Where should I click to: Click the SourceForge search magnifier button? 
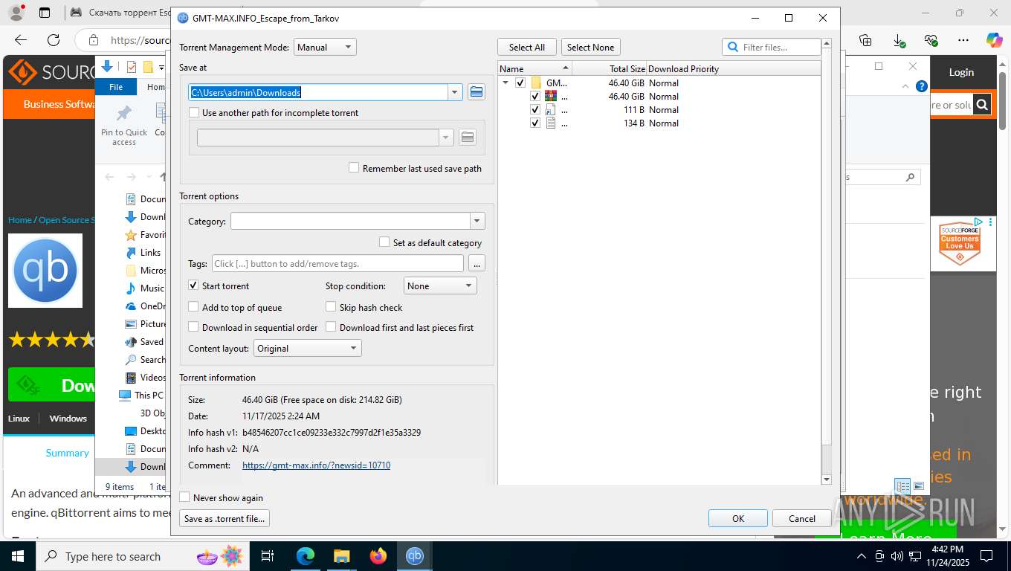coord(982,105)
